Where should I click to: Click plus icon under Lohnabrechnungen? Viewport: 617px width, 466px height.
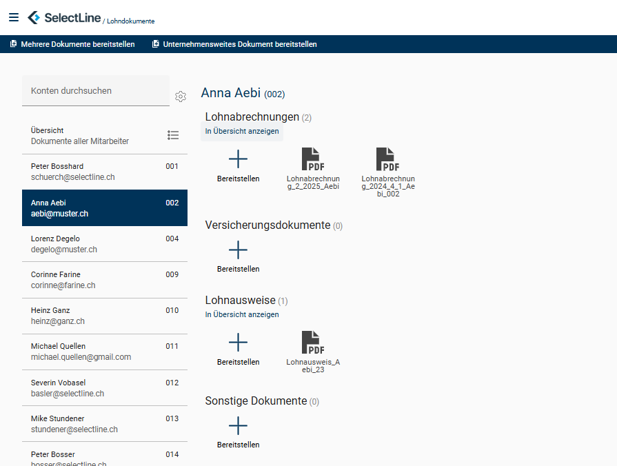point(238,159)
